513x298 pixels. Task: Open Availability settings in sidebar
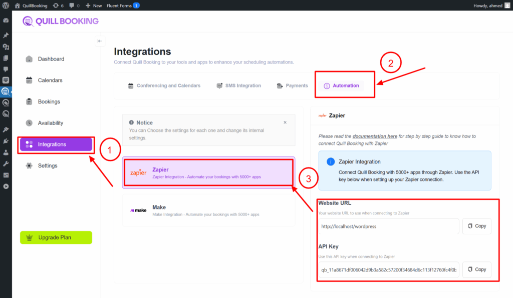(x=50, y=123)
